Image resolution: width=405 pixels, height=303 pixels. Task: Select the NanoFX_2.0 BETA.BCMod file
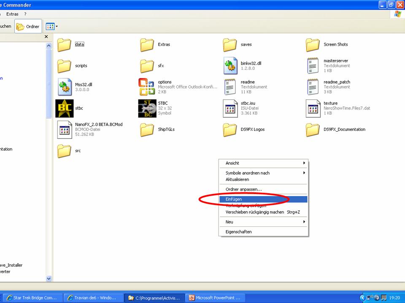click(x=64, y=129)
